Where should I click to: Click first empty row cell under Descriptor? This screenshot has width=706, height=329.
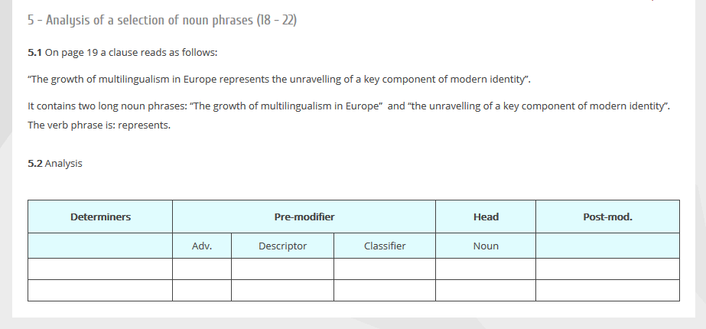[282, 269]
